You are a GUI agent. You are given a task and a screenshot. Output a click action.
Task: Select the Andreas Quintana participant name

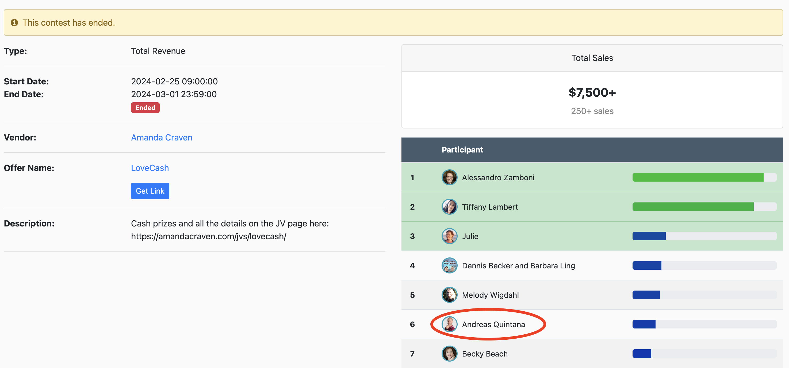pos(493,324)
